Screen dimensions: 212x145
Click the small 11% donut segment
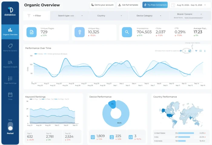point(112,104)
